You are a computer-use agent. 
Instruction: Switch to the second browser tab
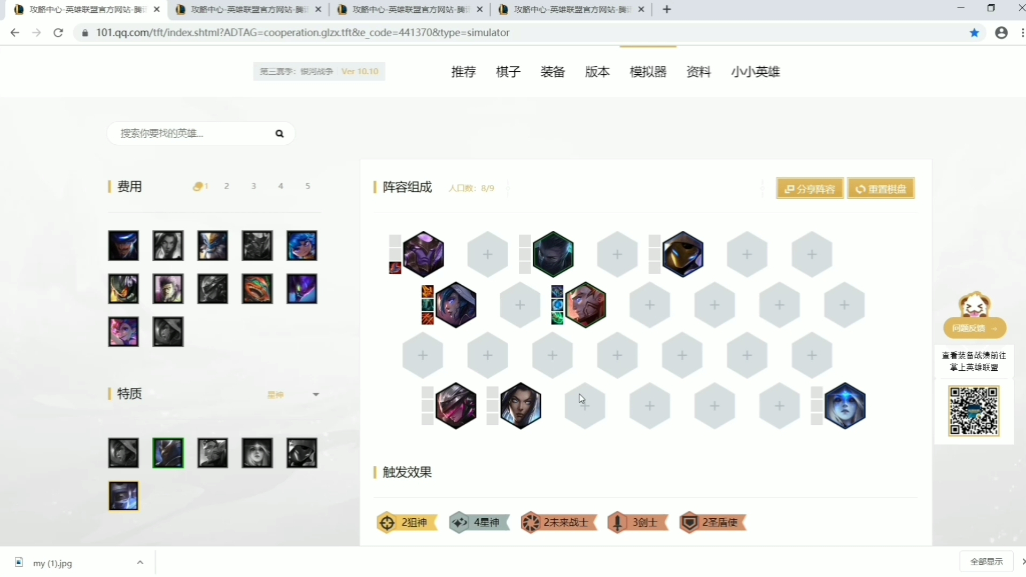249,10
